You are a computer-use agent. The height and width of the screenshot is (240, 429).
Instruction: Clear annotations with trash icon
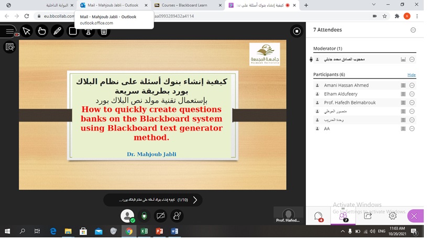point(104,31)
